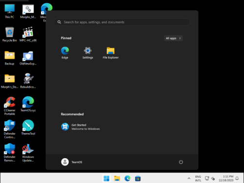Viewport: 244px width, 183px height.
Task: Open the pinned Settings app
Action: coord(88,53)
